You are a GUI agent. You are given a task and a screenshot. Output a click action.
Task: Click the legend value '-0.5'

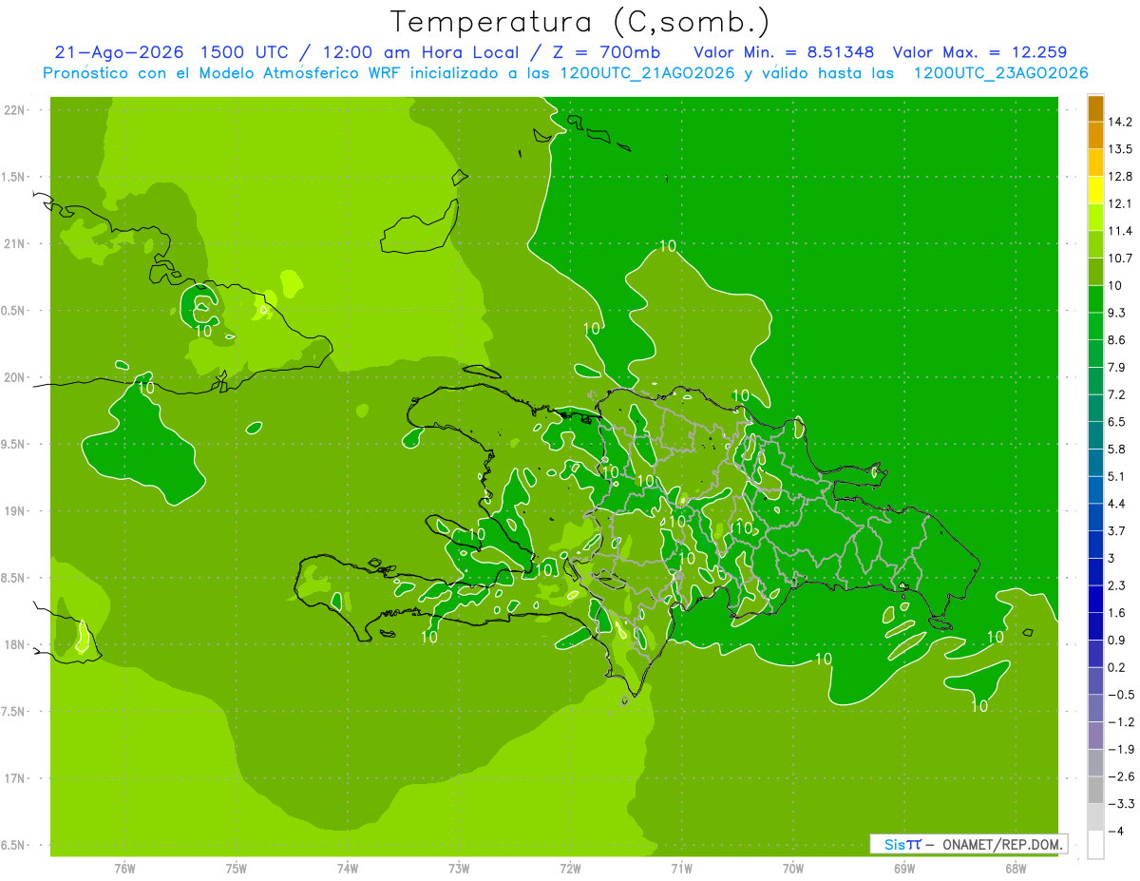1121,695
